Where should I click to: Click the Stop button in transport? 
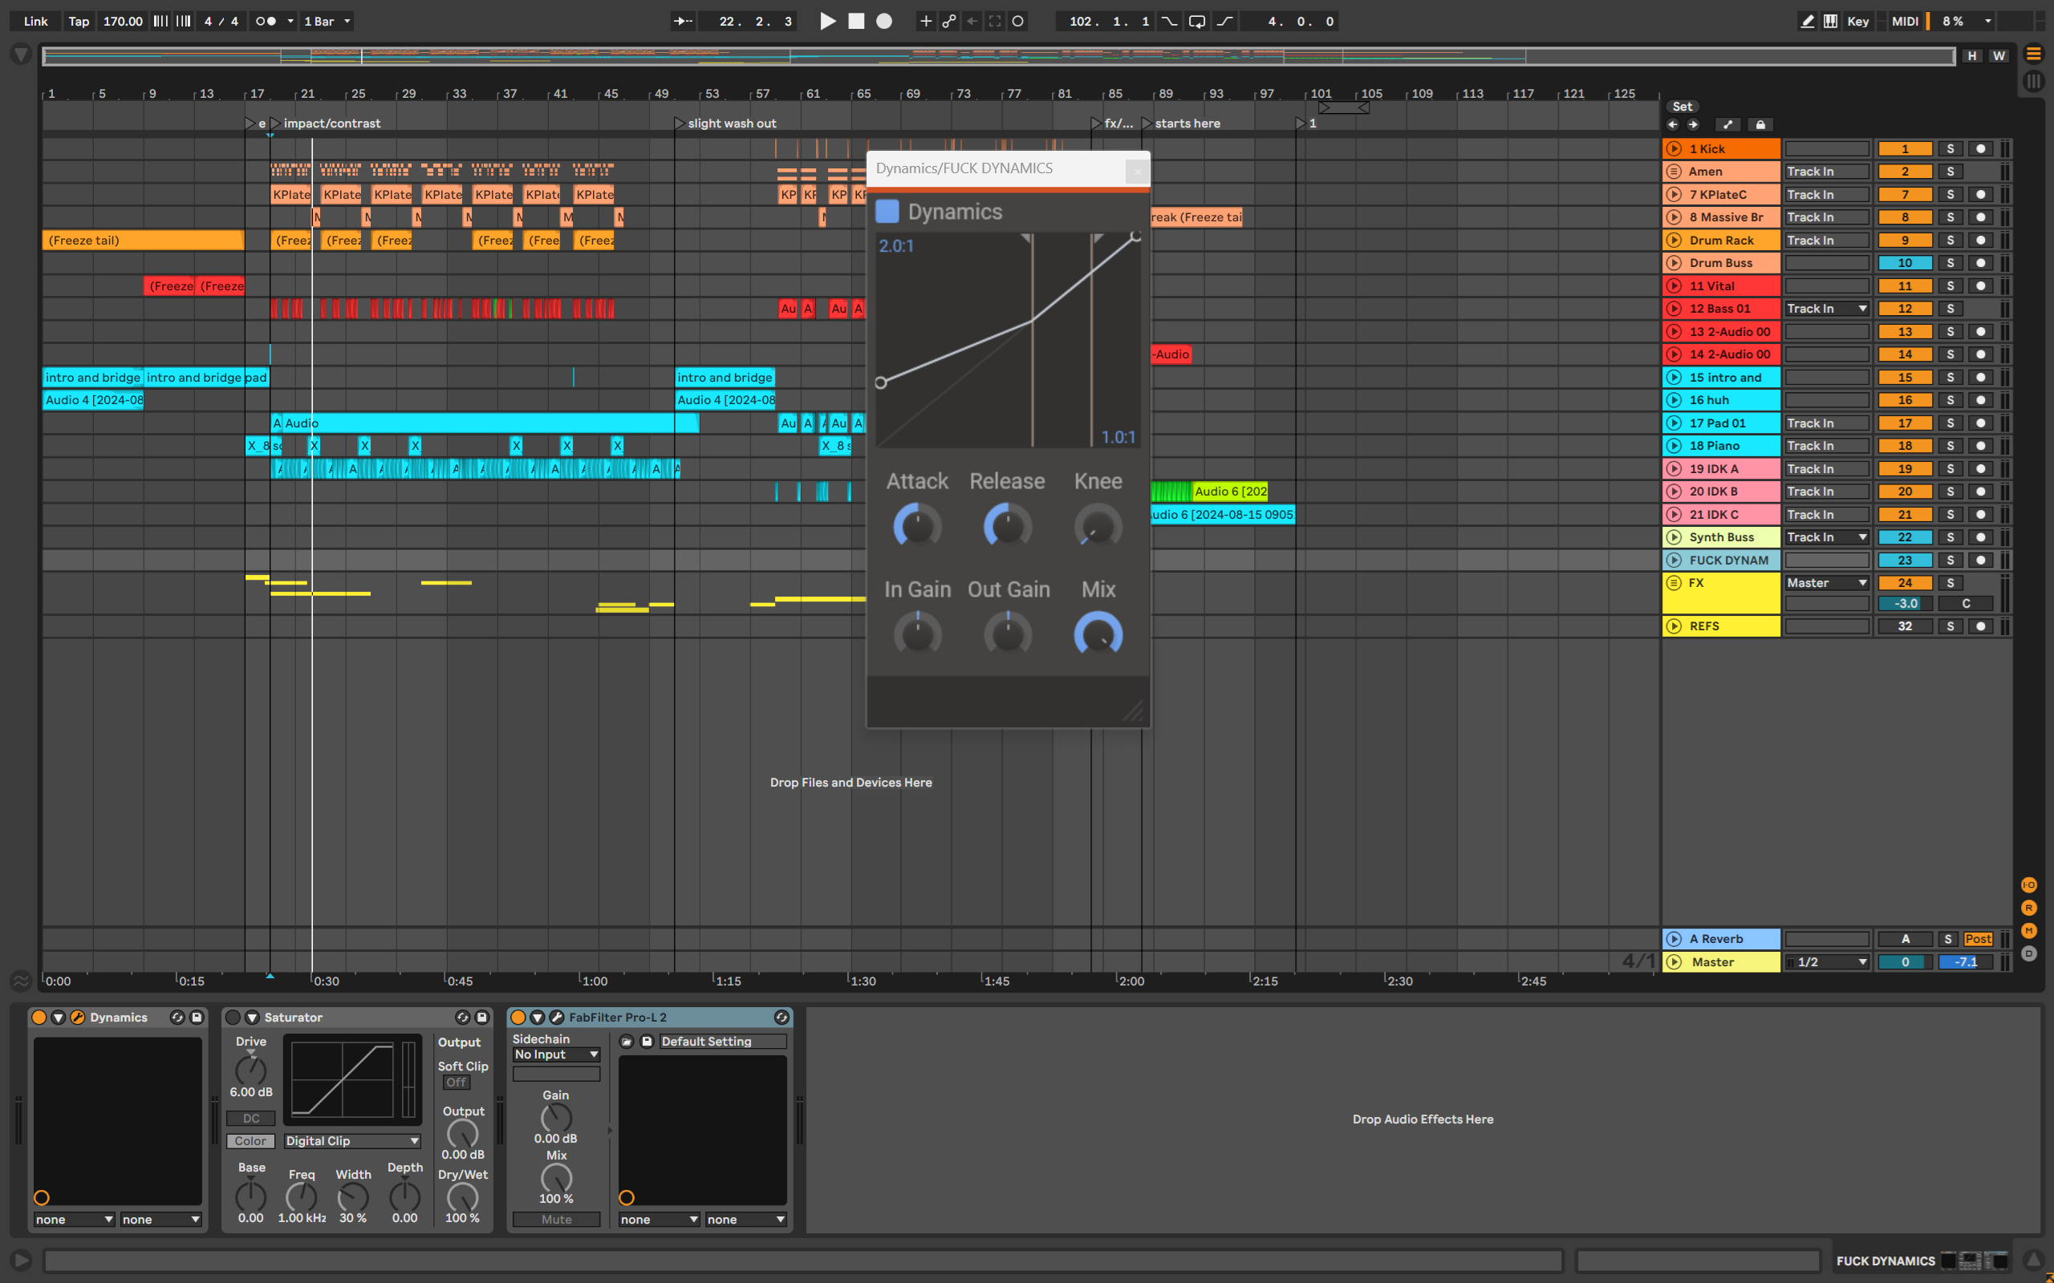pos(856,21)
